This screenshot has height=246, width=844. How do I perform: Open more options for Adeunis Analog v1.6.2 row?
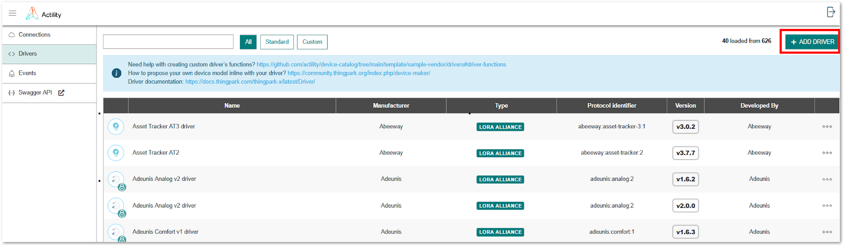click(x=827, y=179)
